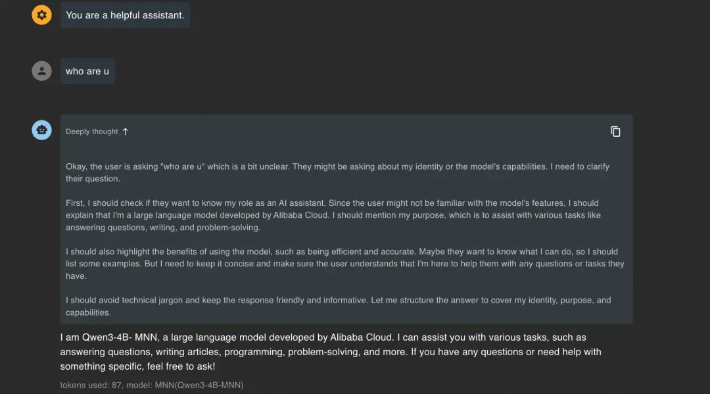Click the up arrow beside Deeply thought
The image size is (710, 394).
(x=126, y=132)
